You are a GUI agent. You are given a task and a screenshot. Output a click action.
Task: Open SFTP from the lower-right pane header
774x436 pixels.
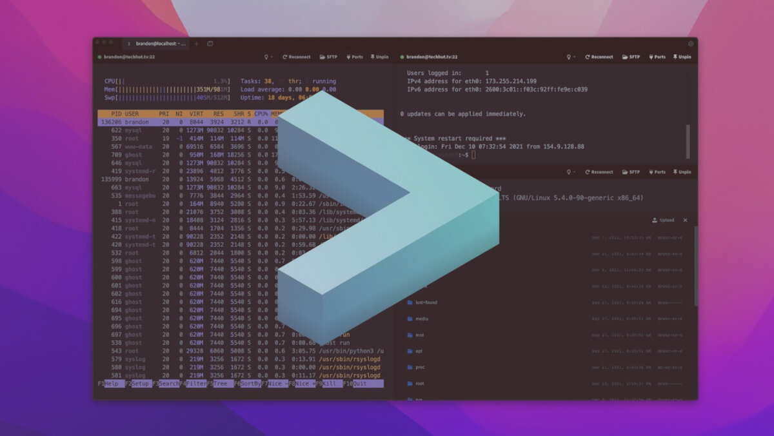click(631, 172)
